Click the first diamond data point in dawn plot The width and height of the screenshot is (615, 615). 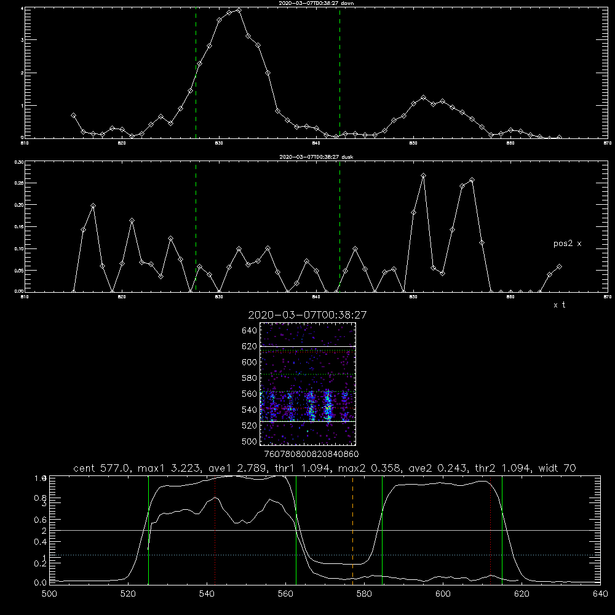coord(73,116)
